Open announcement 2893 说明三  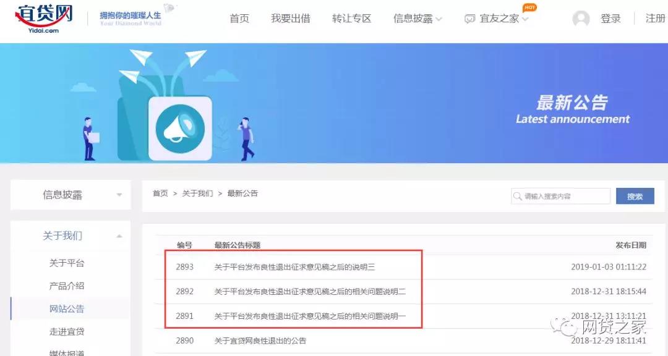(x=294, y=268)
